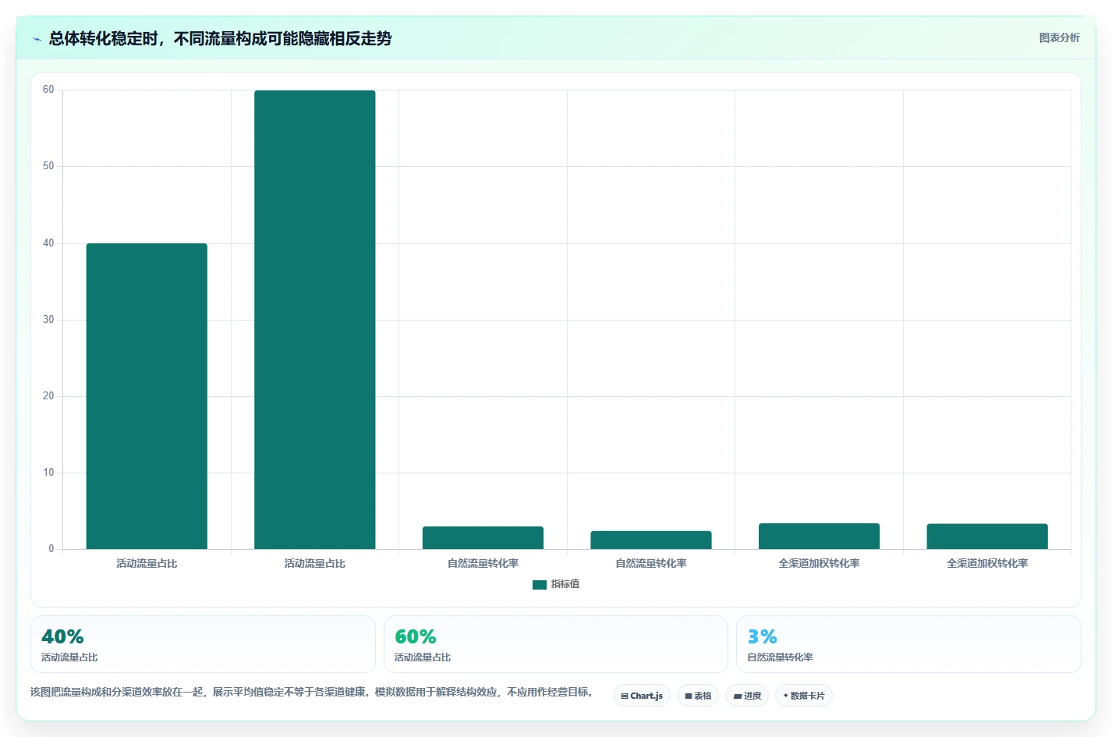Click the y-axis label 60
1112x737 pixels.
48,90
